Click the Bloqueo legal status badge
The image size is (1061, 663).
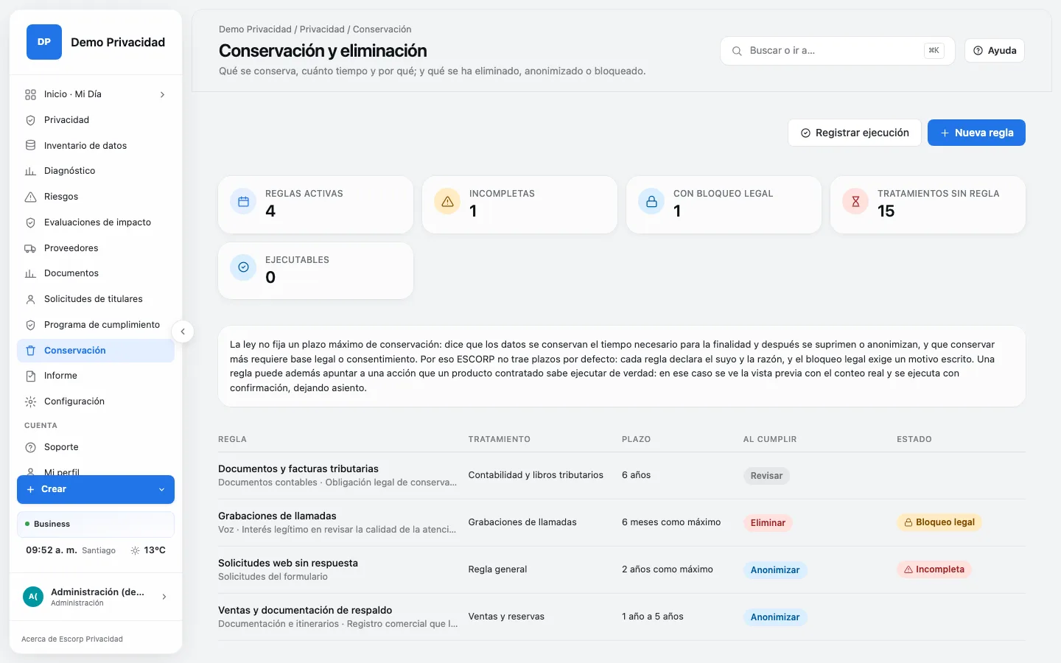(939, 522)
